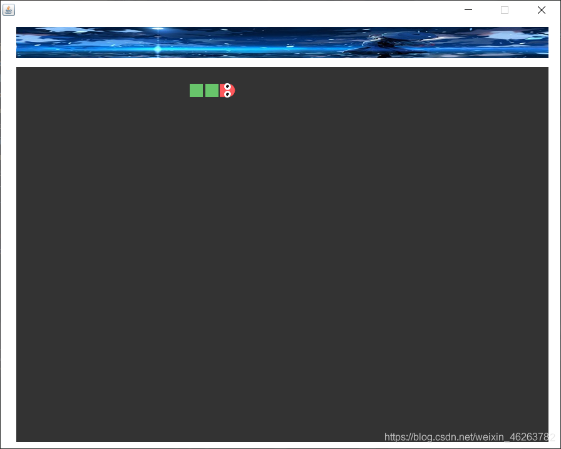The image size is (561, 449).
Task: Click the Java coffee cup window icon
Action: coord(9,9)
